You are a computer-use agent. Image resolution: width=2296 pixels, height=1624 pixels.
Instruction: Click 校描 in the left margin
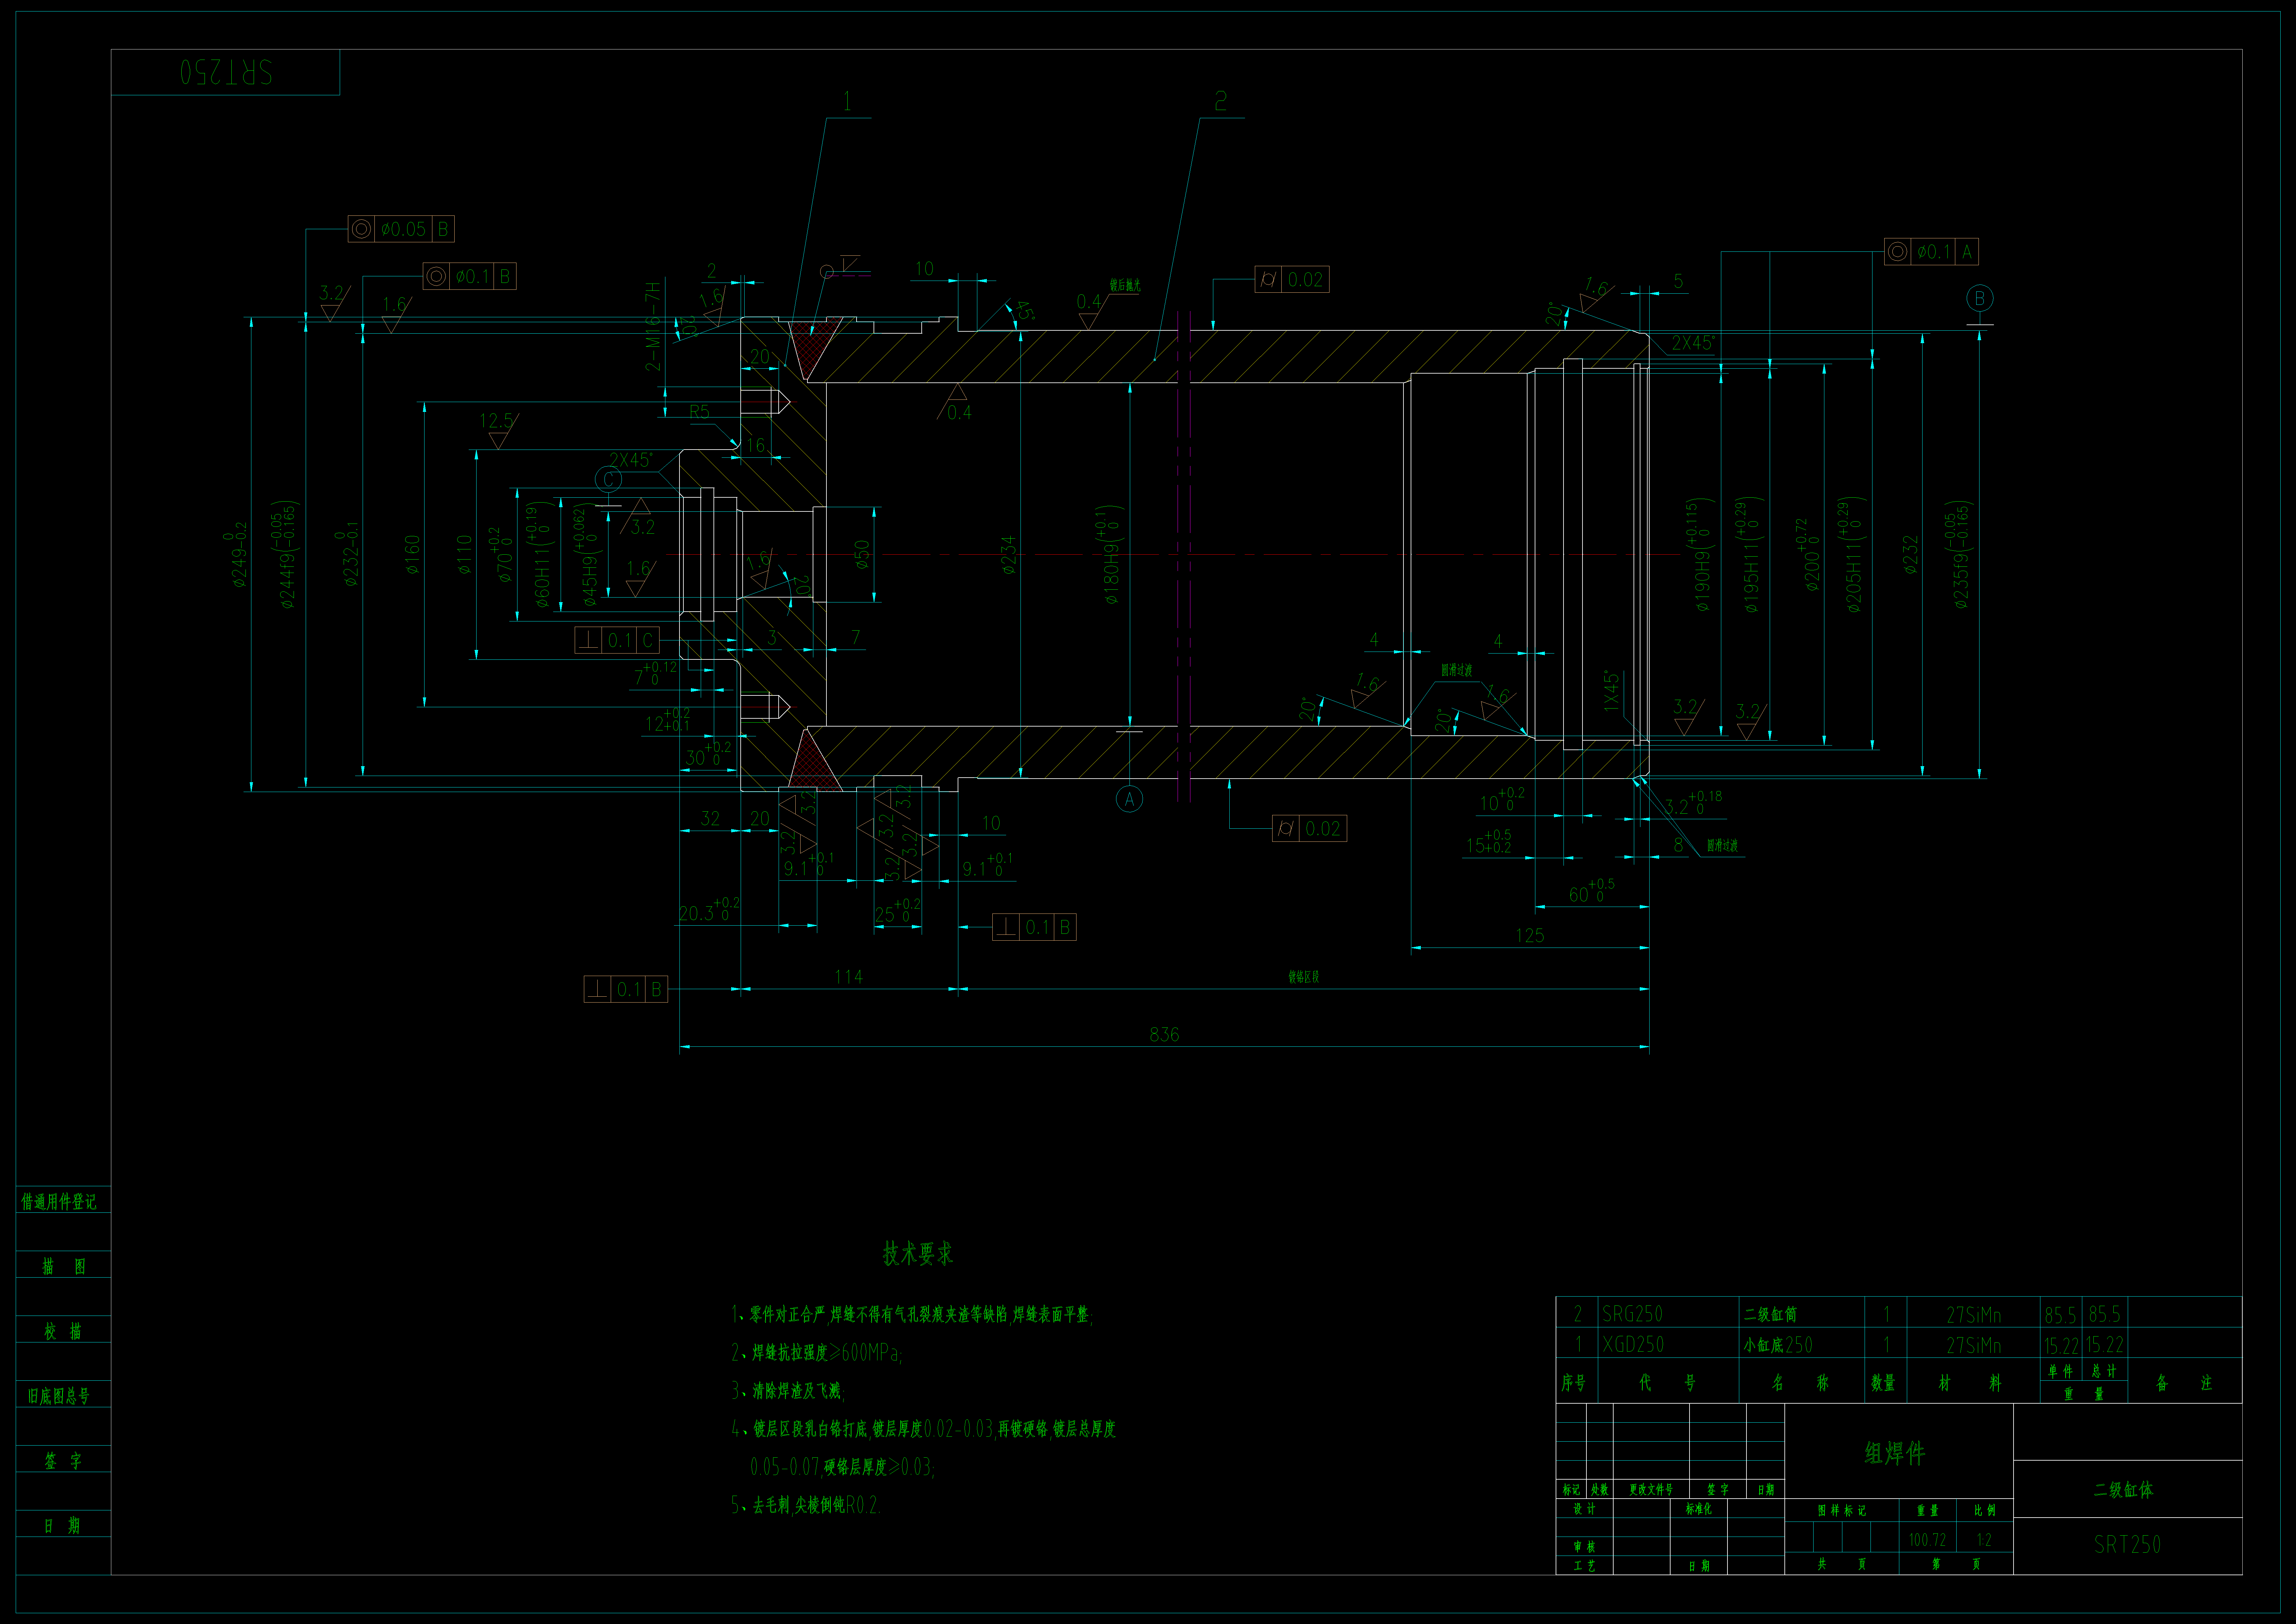pyautogui.click(x=63, y=1331)
